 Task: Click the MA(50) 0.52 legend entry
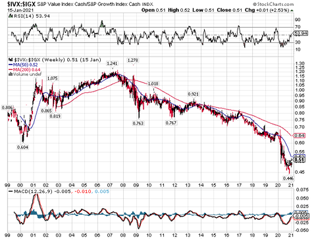(23, 65)
